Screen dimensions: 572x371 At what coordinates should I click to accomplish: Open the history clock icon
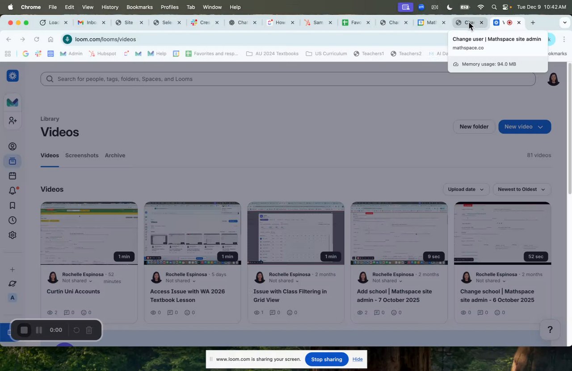coord(13,220)
